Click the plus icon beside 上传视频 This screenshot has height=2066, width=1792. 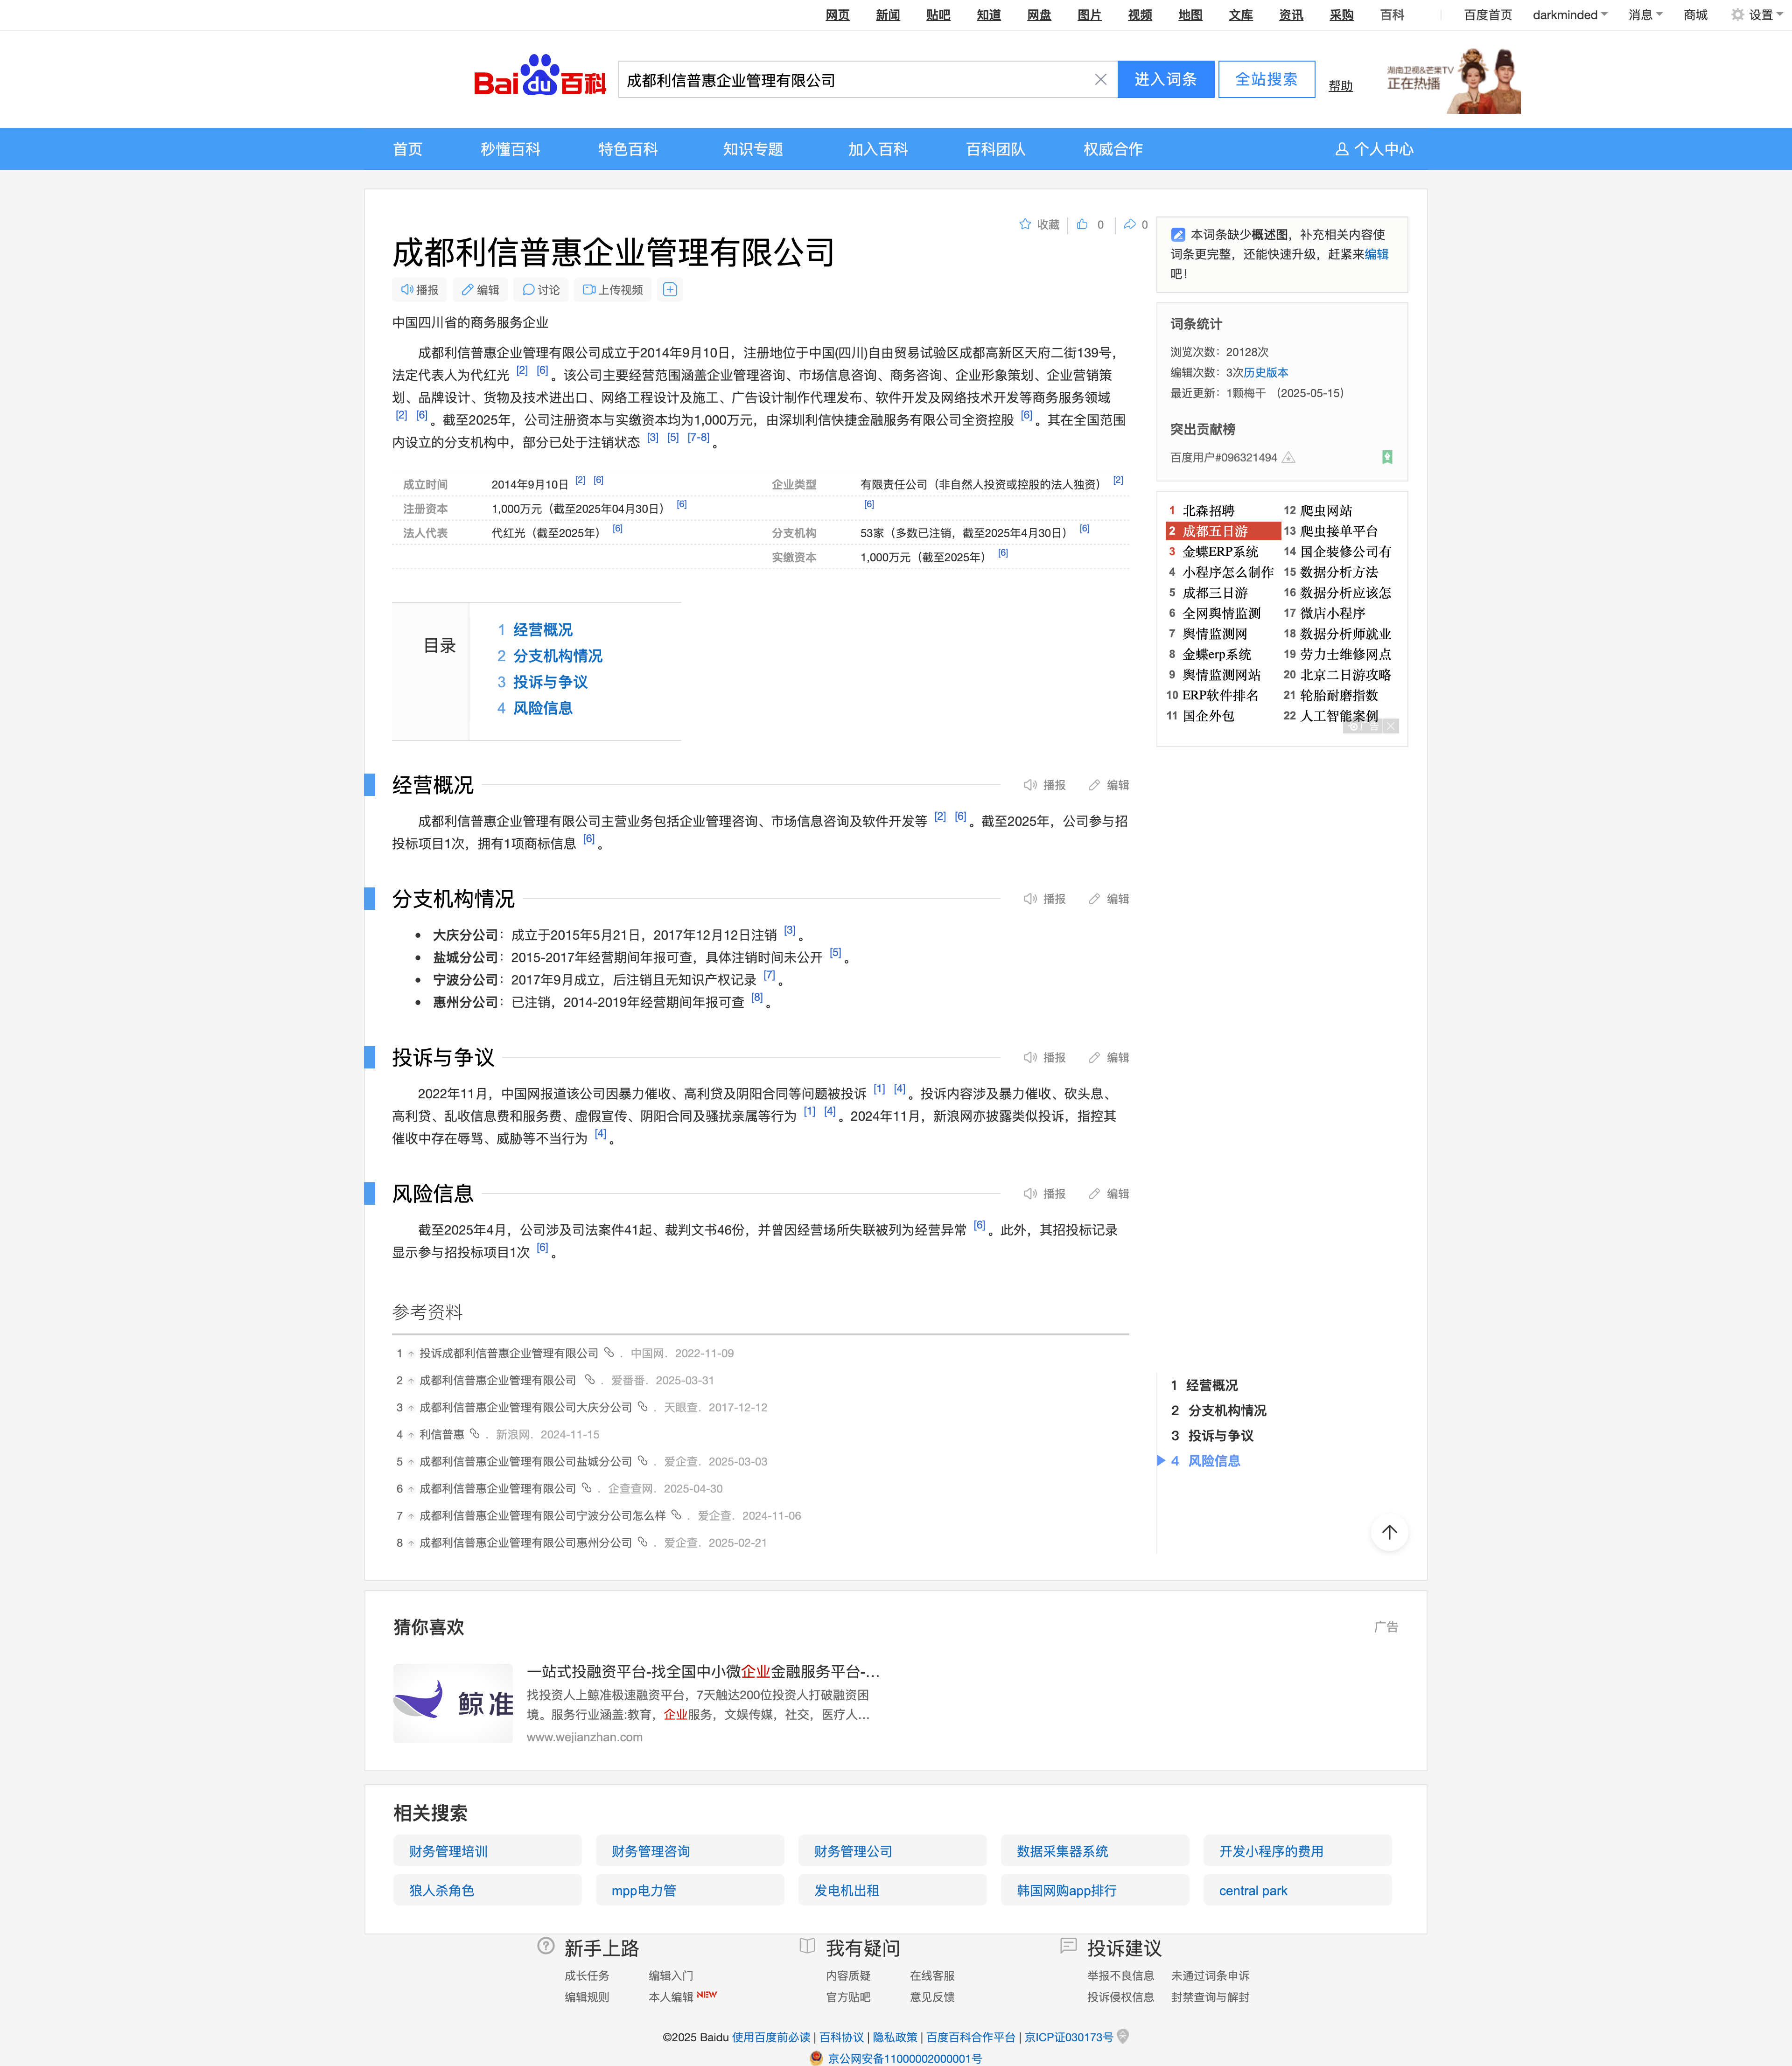tap(670, 290)
